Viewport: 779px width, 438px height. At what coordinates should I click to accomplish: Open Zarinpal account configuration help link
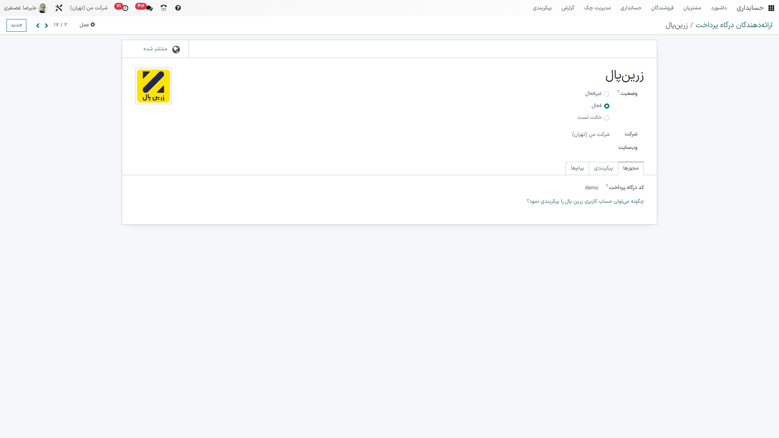tap(585, 202)
